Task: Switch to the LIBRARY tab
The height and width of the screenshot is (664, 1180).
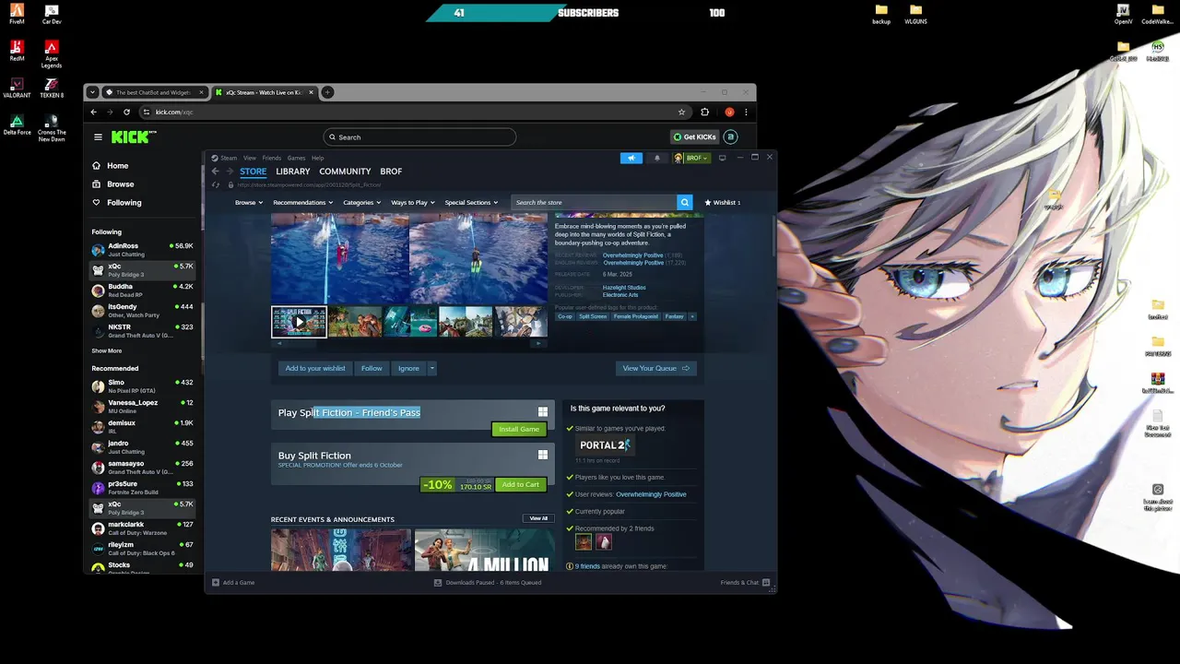Action: click(293, 172)
